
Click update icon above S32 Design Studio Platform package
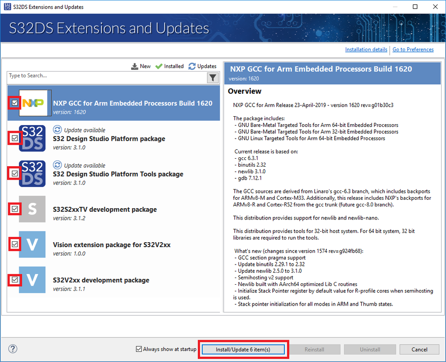point(57,130)
